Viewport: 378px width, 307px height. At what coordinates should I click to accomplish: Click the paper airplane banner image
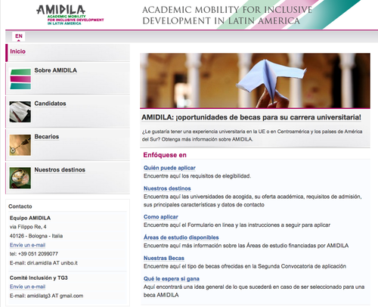(255, 81)
